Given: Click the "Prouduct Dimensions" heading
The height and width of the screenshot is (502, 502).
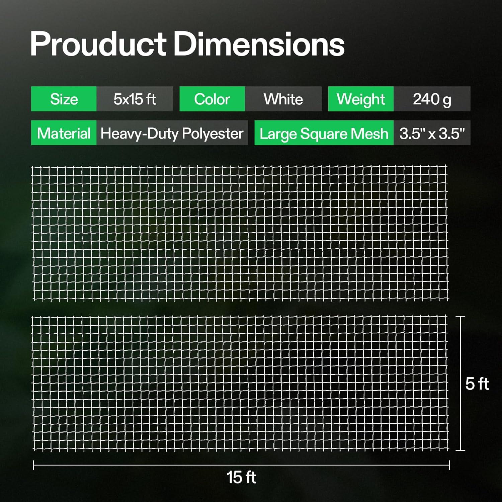Looking at the screenshot, I should click(187, 44).
